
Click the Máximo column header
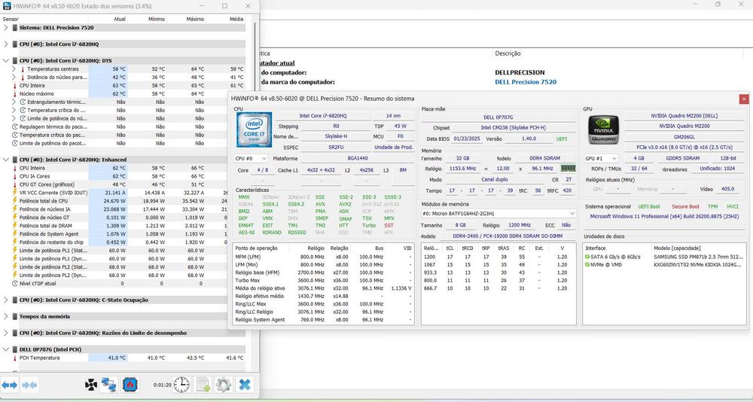click(195, 20)
